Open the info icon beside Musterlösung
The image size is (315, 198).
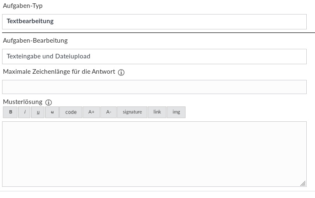[49, 102]
